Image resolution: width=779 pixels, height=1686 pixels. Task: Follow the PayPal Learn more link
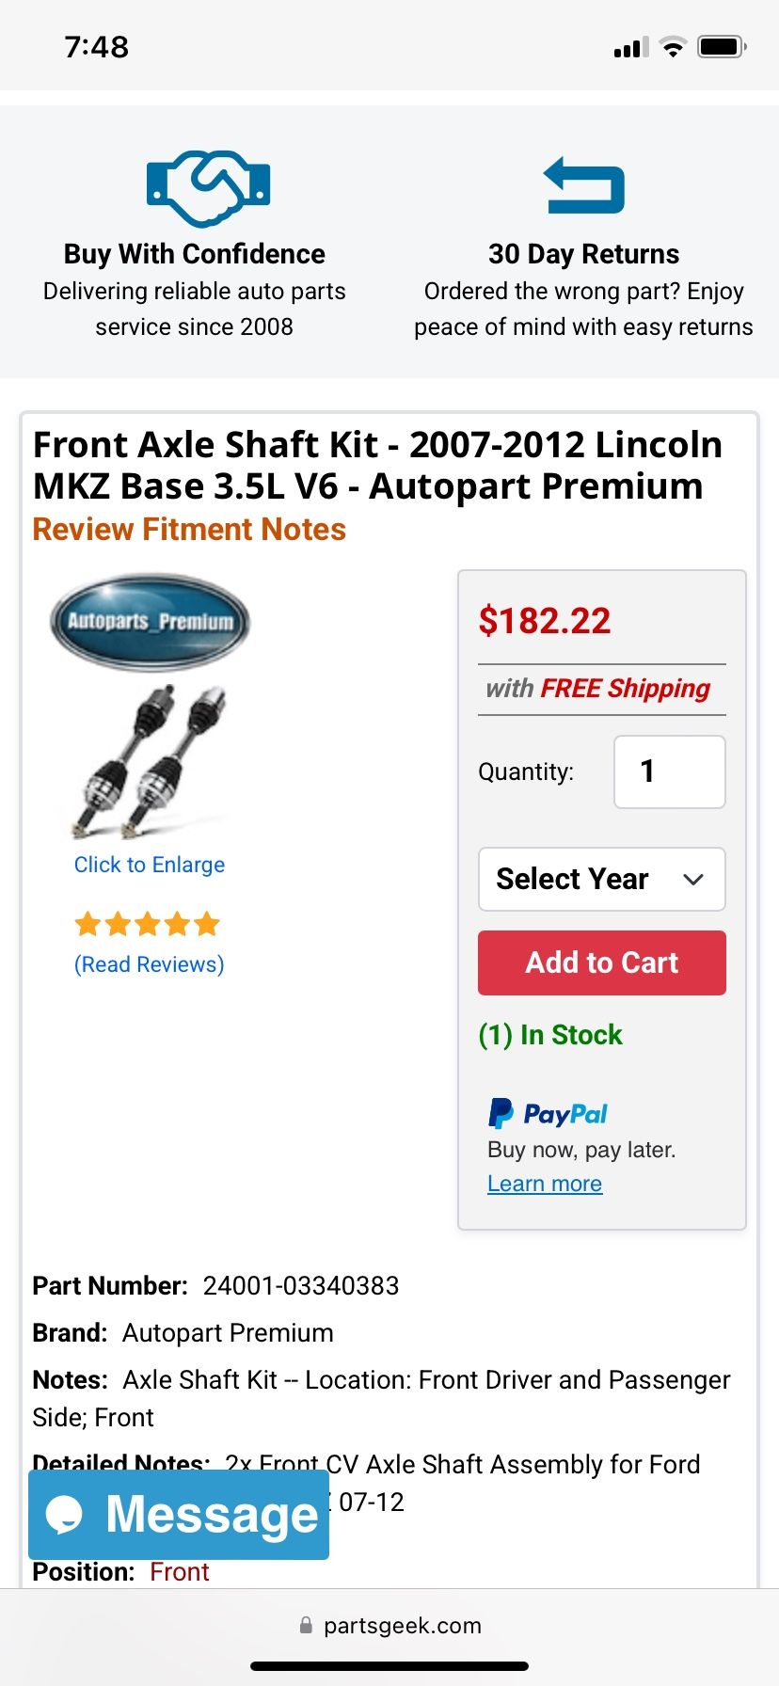click(x=545, y=1184)
